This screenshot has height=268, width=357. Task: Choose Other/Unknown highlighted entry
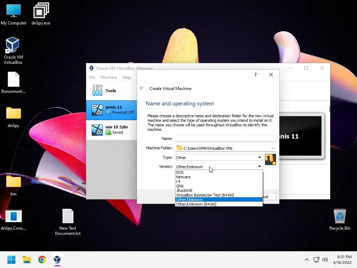(x=219, y=200)
